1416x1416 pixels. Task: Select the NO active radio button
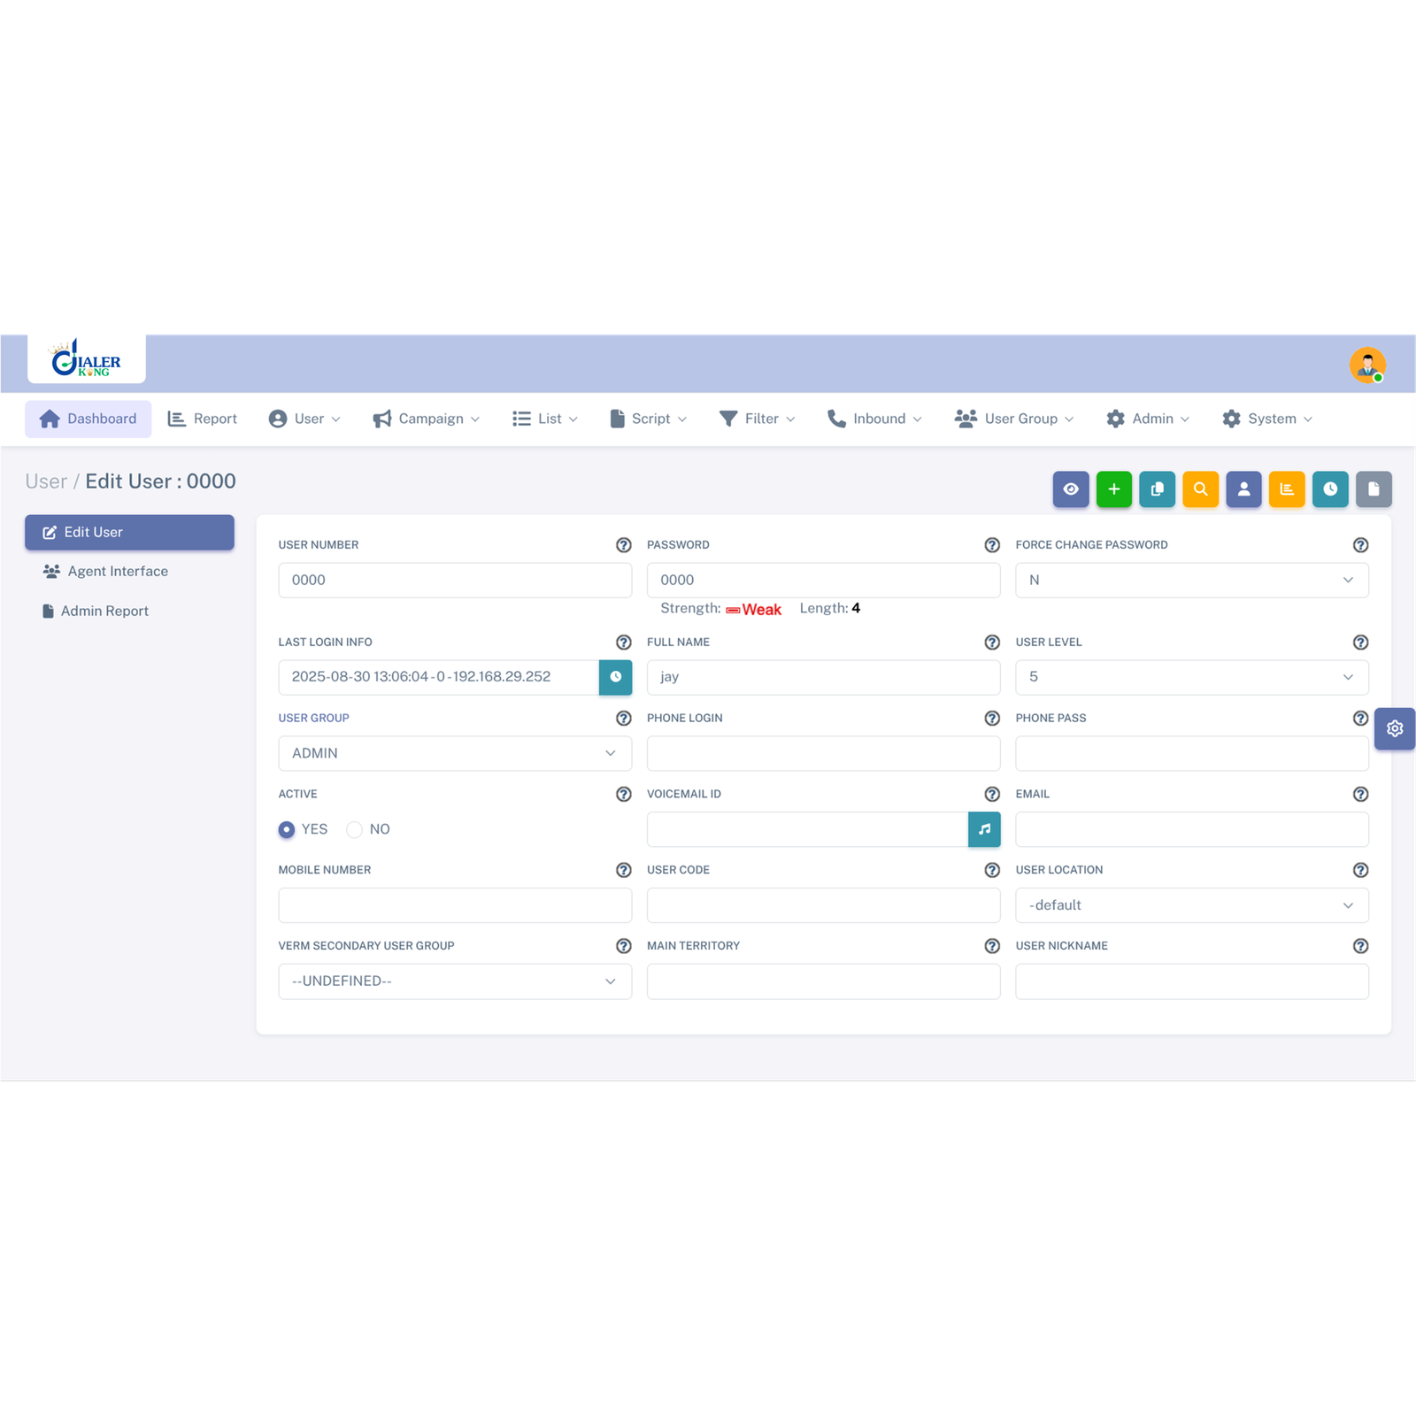click(354, 829)
